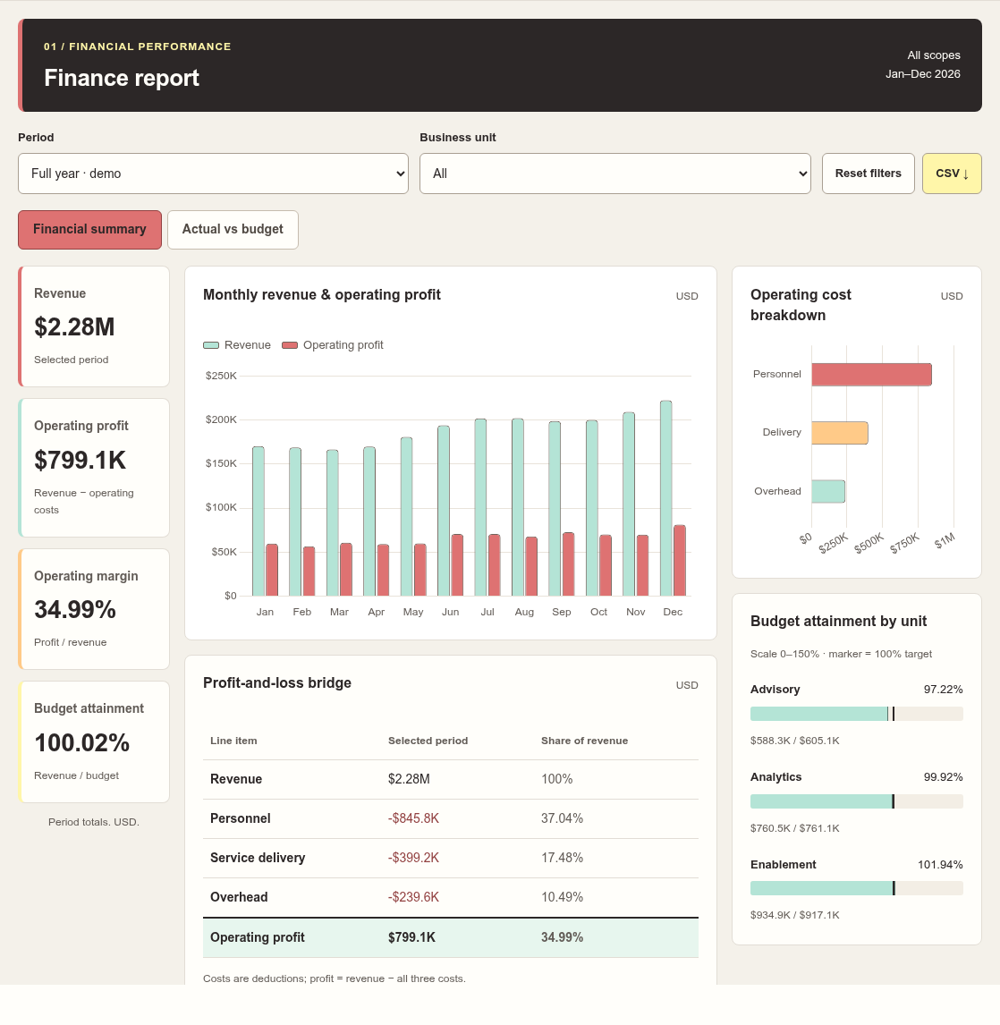Image resolution: width=1000 pixels, height=1025 pixels.
Task: Click the Profit-and-loss bridge heading
Action: 277,683
